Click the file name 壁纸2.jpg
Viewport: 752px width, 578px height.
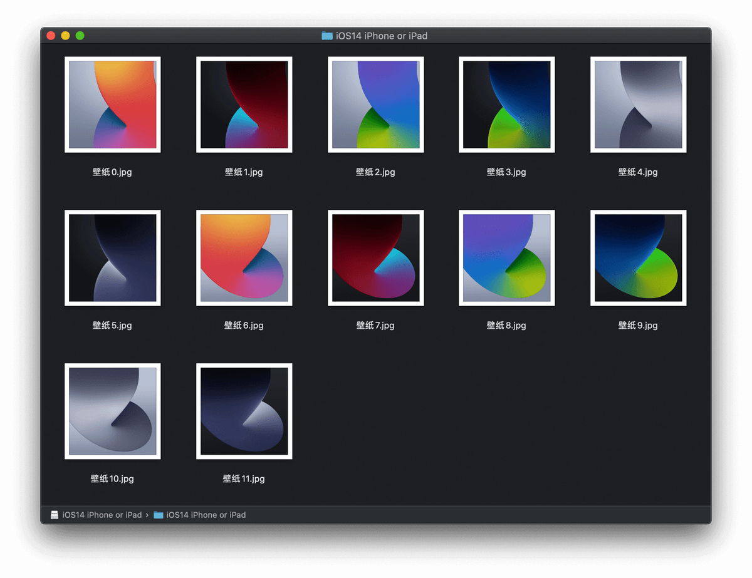[375, 172]
